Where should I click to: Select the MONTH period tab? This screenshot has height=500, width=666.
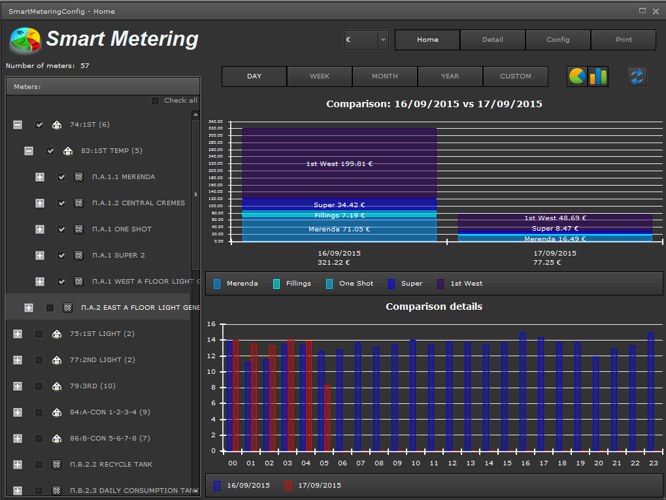[x=385, y=76]
